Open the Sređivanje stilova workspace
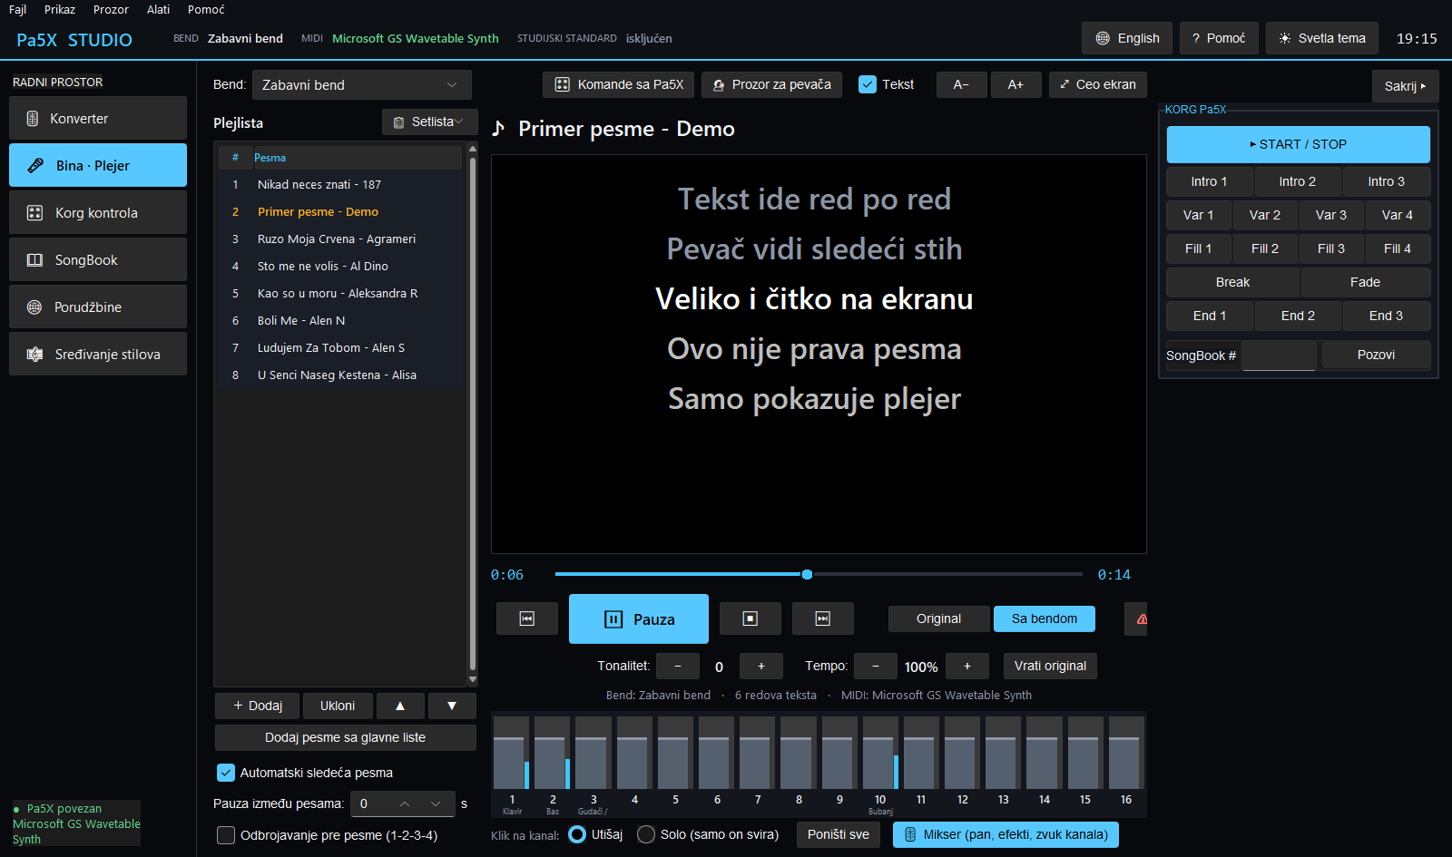This screenshot has width=1452, height=857. pyautogui.click(x=98, y=355)
